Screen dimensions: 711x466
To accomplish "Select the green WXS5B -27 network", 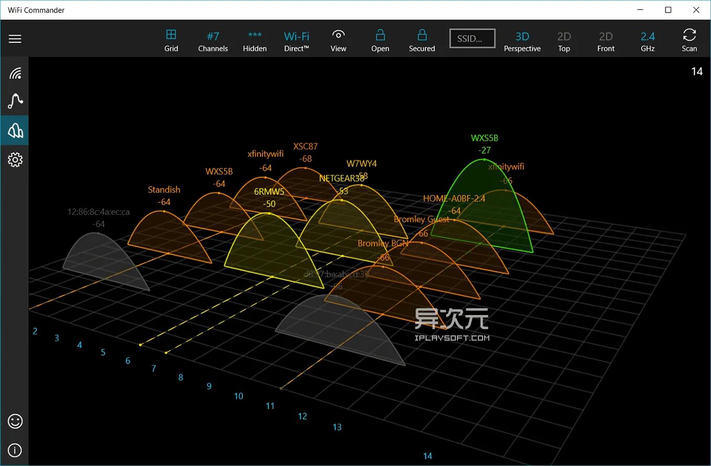I will (485, 144).
